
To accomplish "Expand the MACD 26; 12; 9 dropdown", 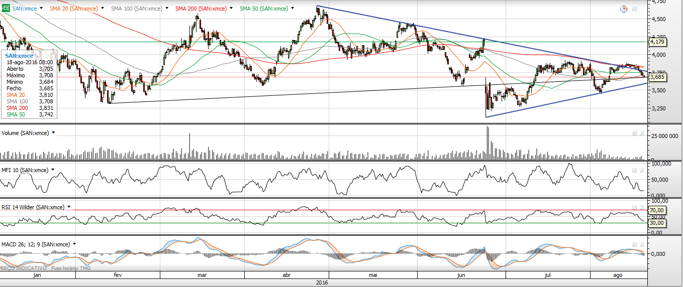I will click(74, 244).
